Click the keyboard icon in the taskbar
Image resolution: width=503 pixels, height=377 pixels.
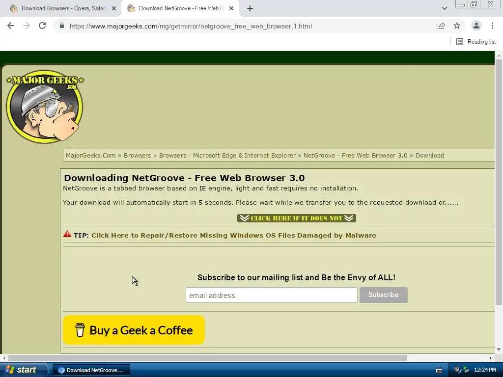click(439, 370)
